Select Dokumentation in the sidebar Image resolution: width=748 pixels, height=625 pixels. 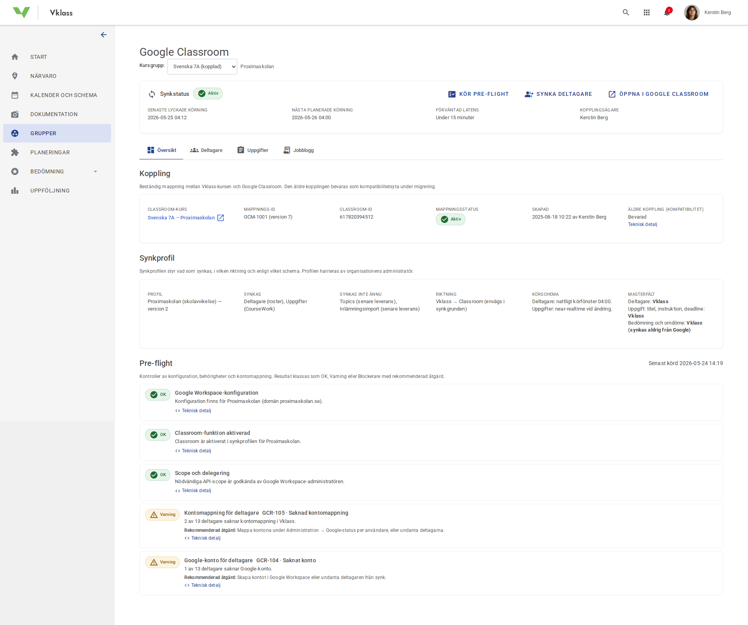[x=57, y=114]
